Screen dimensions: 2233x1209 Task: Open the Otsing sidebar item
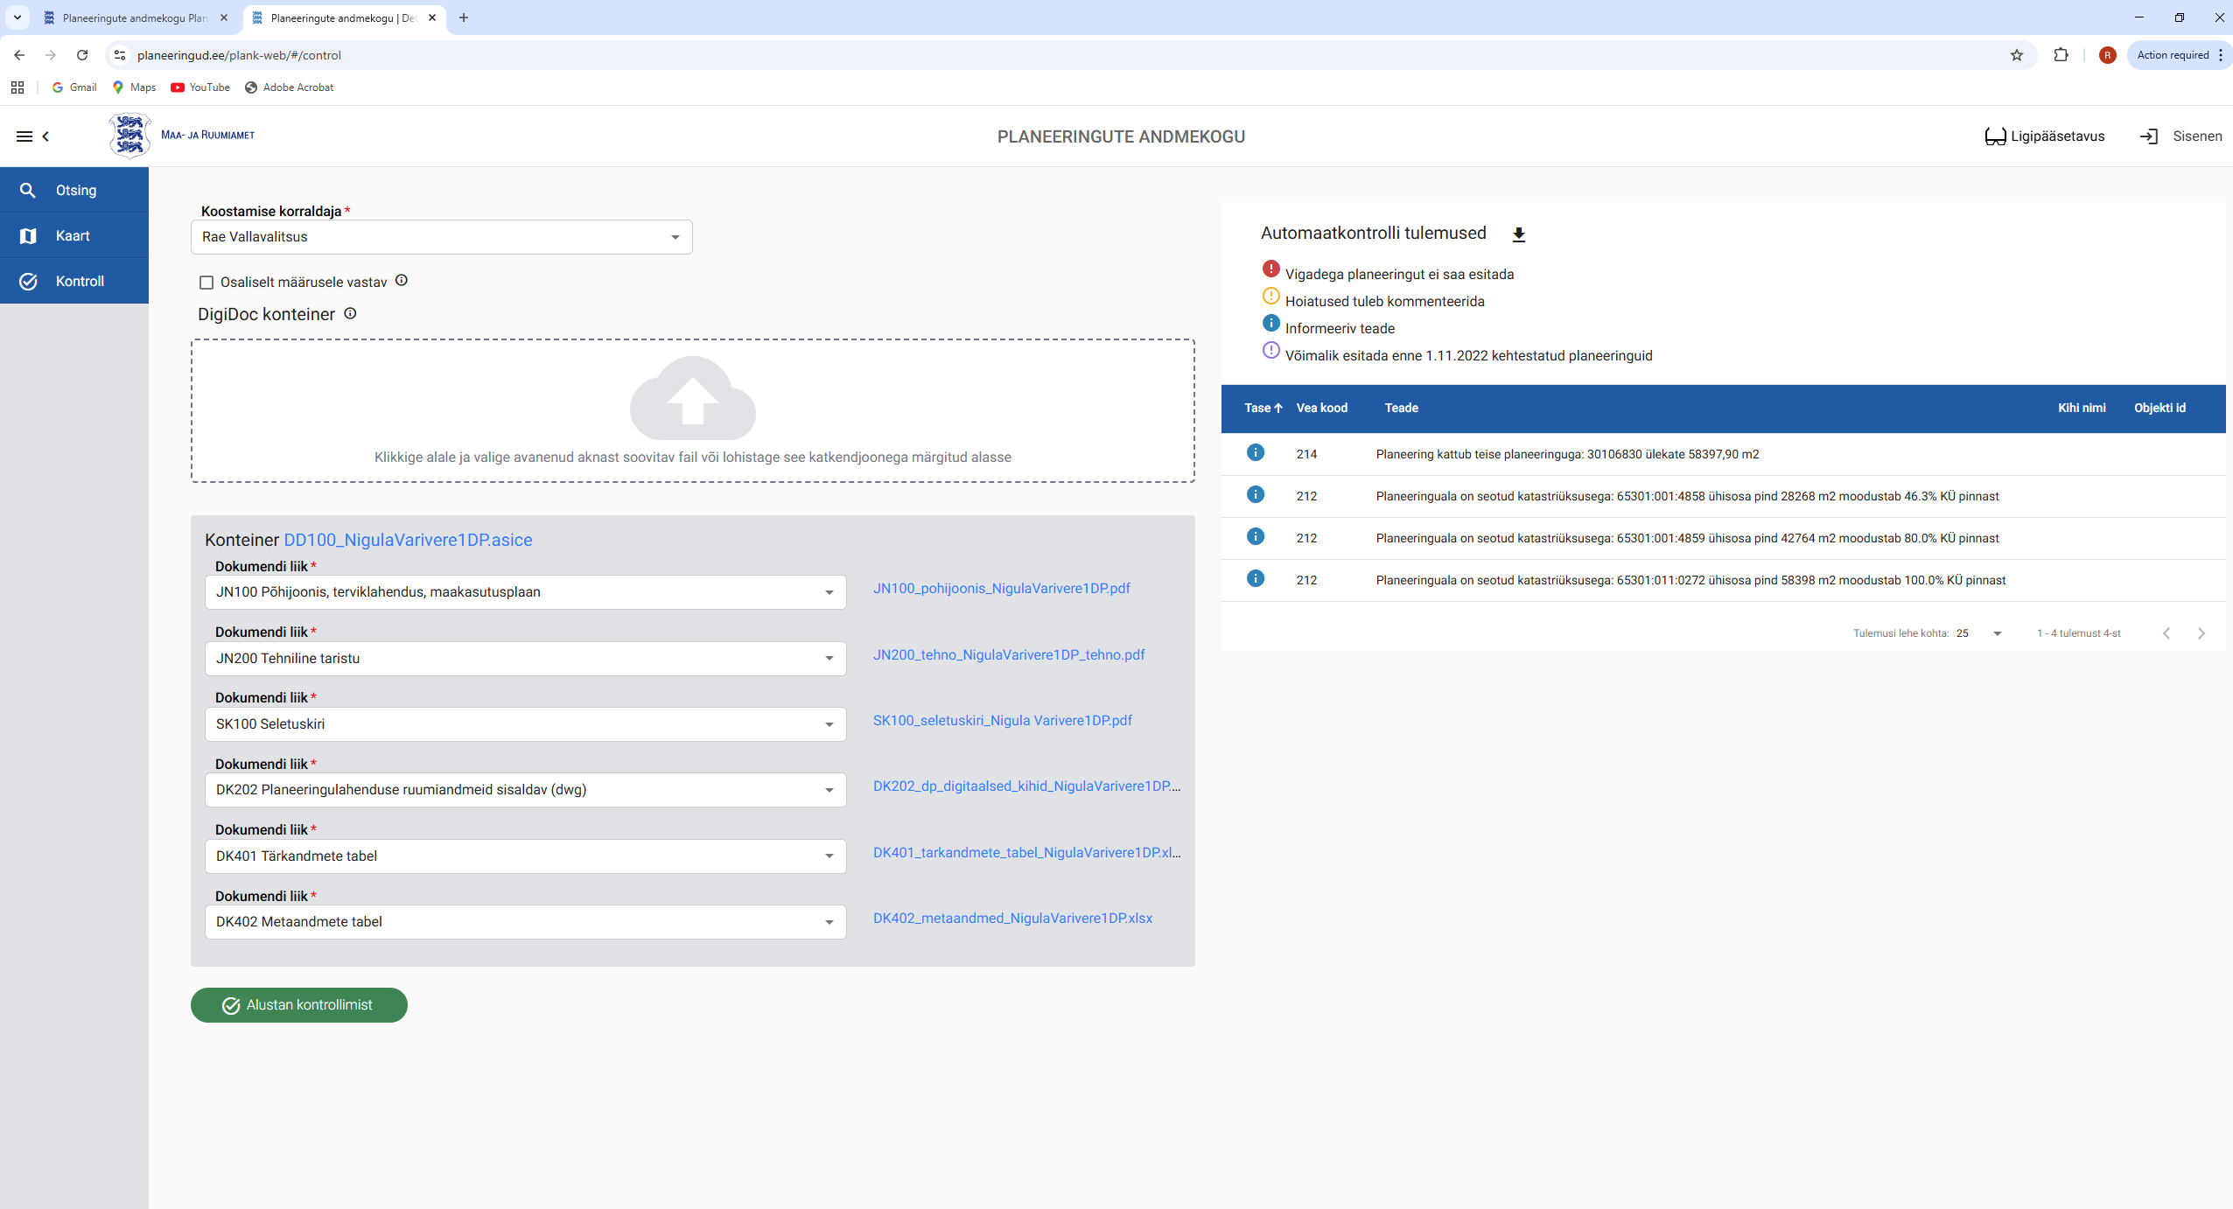[74, 190]
